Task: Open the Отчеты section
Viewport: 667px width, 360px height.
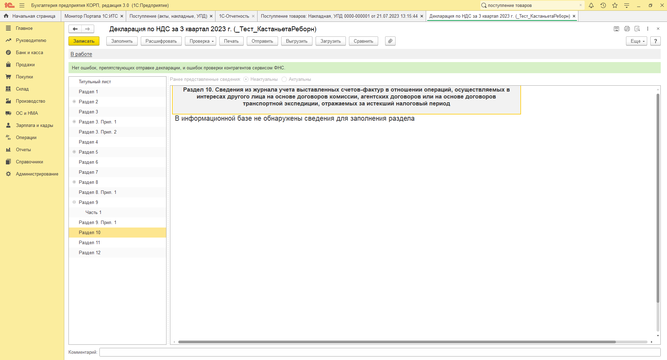Action: (x=32, y=150)
